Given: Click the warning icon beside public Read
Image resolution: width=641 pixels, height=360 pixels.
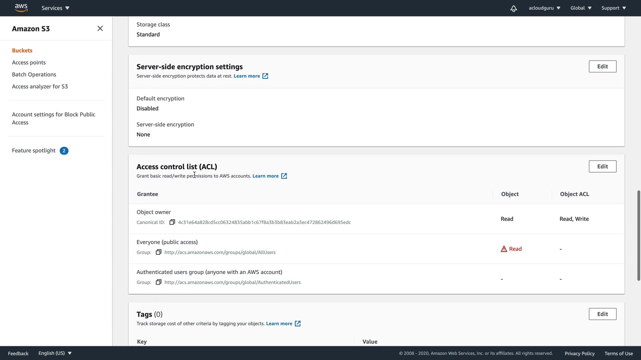Looking at the screenshot, I should point(504,249).
